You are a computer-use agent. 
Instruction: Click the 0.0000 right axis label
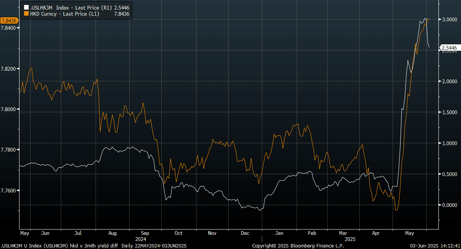[450, 205]
